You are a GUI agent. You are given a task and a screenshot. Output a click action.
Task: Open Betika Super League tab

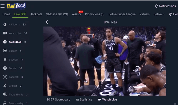click(x=122, y=14)
